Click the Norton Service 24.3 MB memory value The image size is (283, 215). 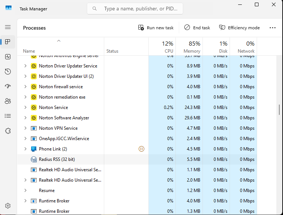coord(192,107)
